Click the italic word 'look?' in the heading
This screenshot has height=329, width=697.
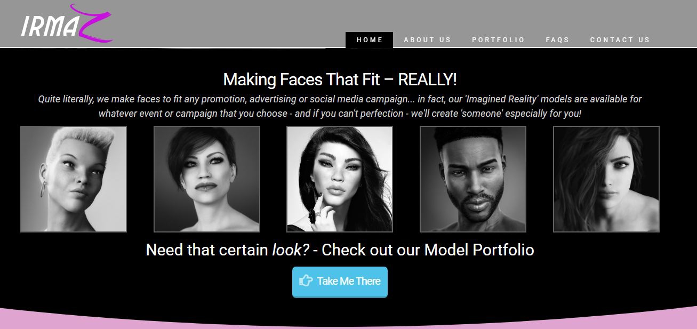tap(291, 250)
